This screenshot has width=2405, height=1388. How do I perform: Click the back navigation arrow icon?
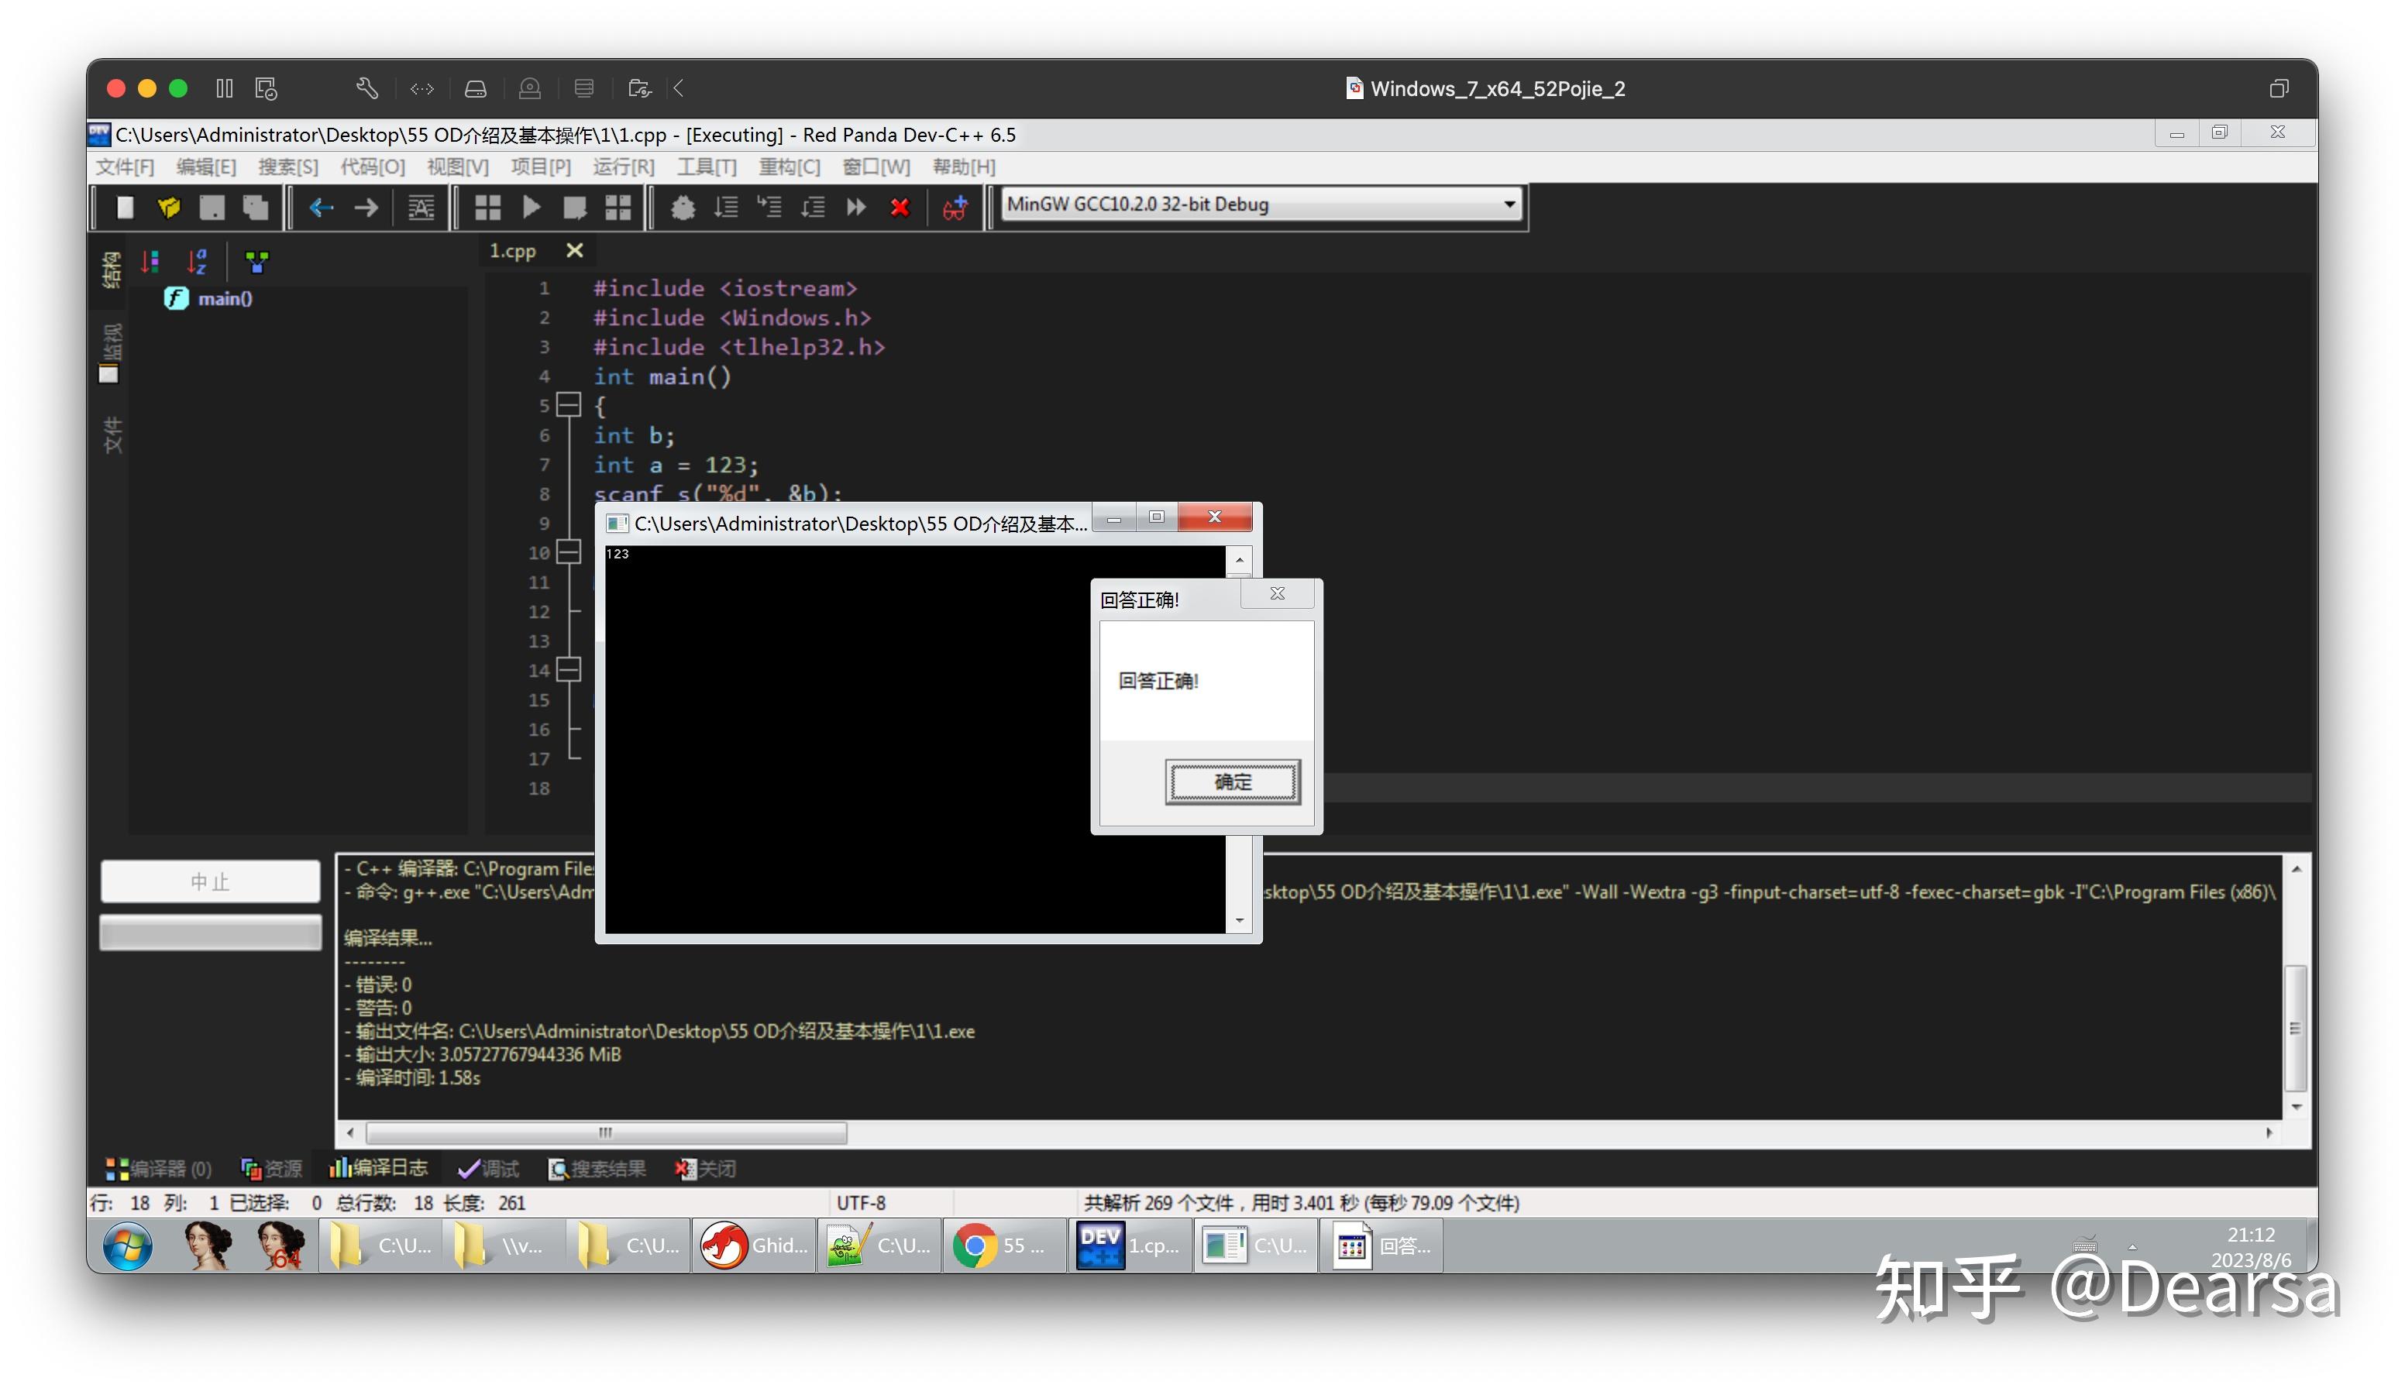click(x=322, y=207)
